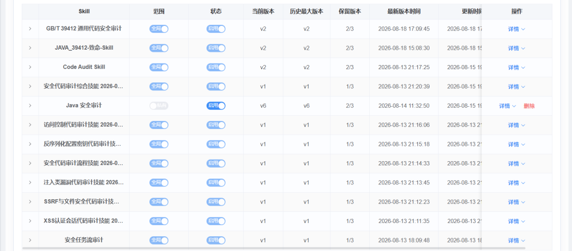Toggle 状态 switch for 注入类漏洞代码审计技能
This screenshot has height=251, width=572.
click(x=216, y=183)
